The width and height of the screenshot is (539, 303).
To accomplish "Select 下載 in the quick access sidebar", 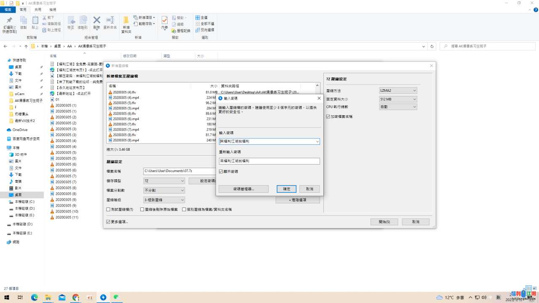I will (19, 74).
